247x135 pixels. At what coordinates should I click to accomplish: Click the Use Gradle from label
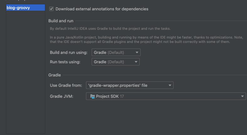[66, 85]
